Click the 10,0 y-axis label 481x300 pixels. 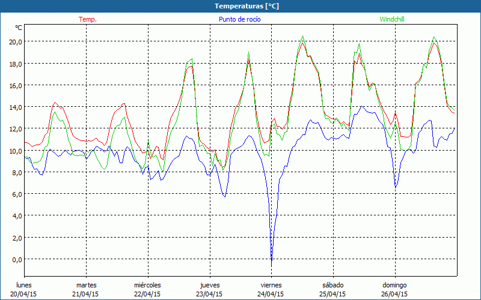pyautogui.click(x=16, y=151)
